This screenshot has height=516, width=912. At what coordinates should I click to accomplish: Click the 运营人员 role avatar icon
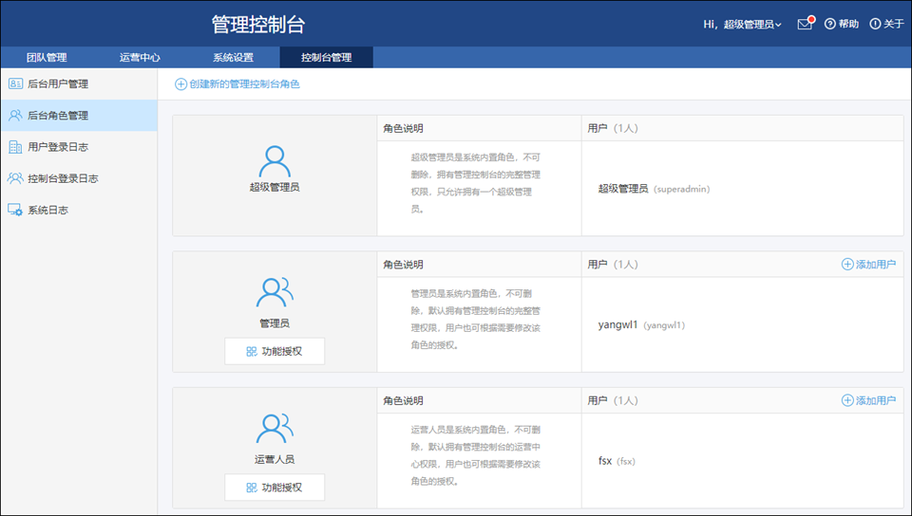(x=274, y=429)
